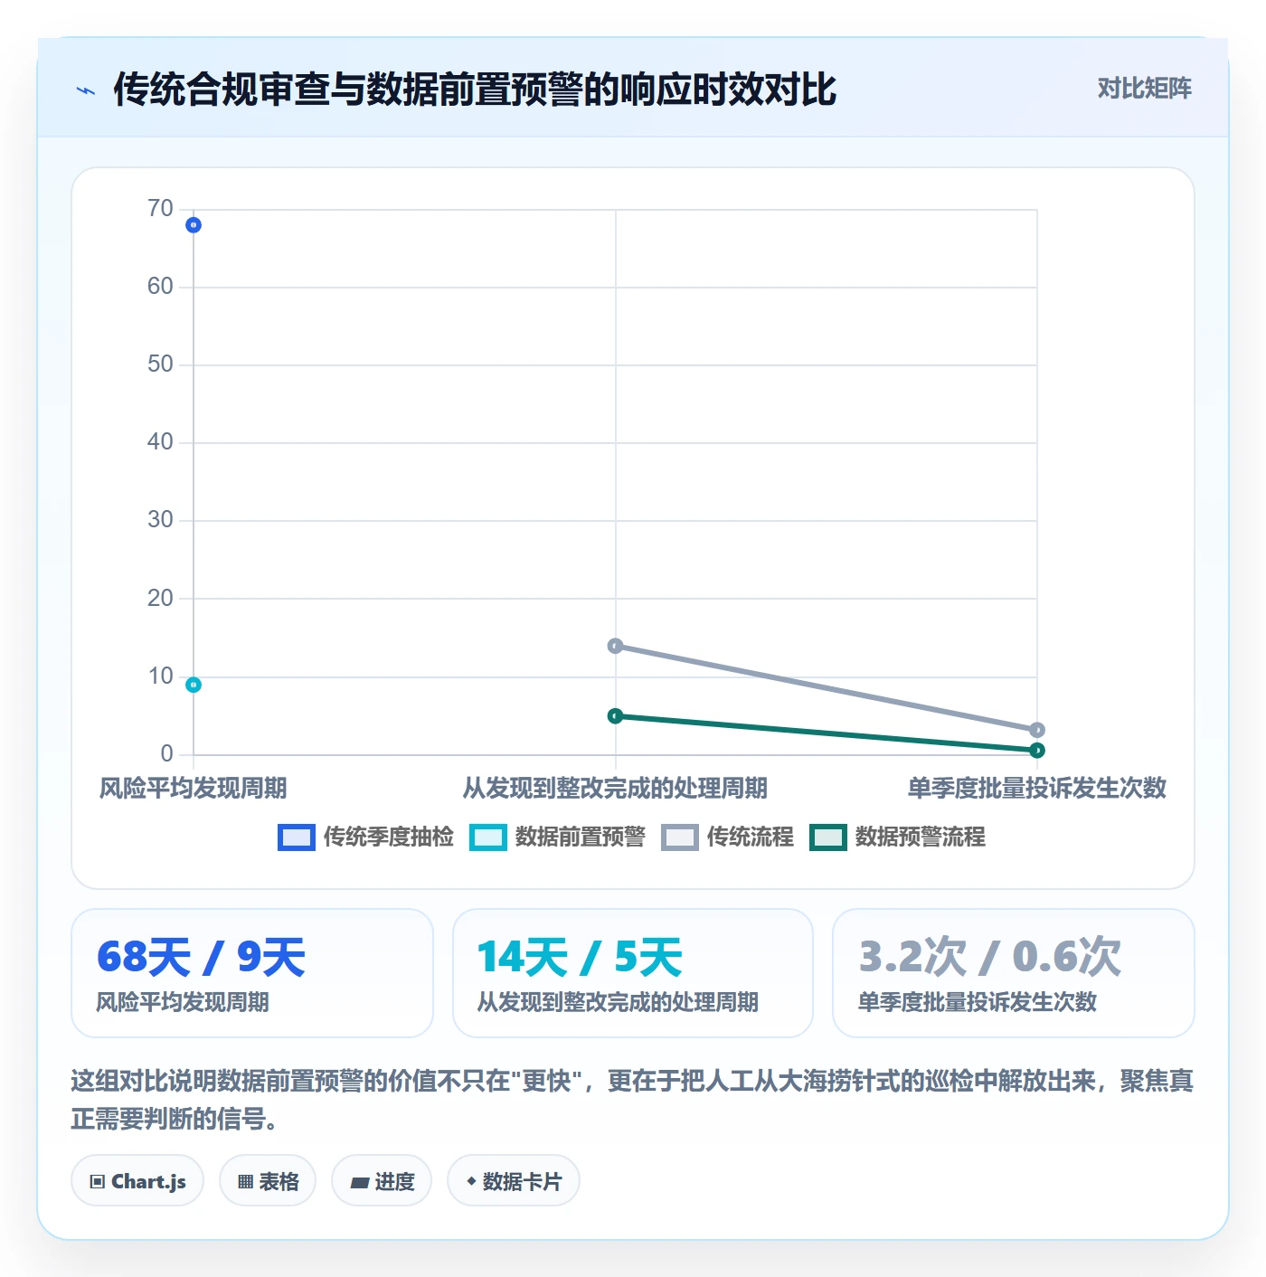Select the 数据卡片 tag

click(514, 1181)
